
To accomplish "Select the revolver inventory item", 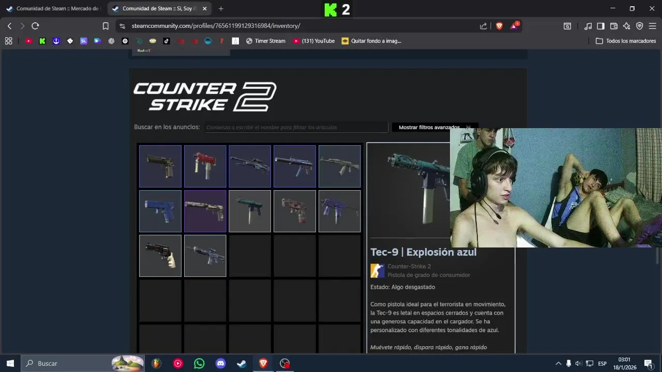I will pos(160,256).
